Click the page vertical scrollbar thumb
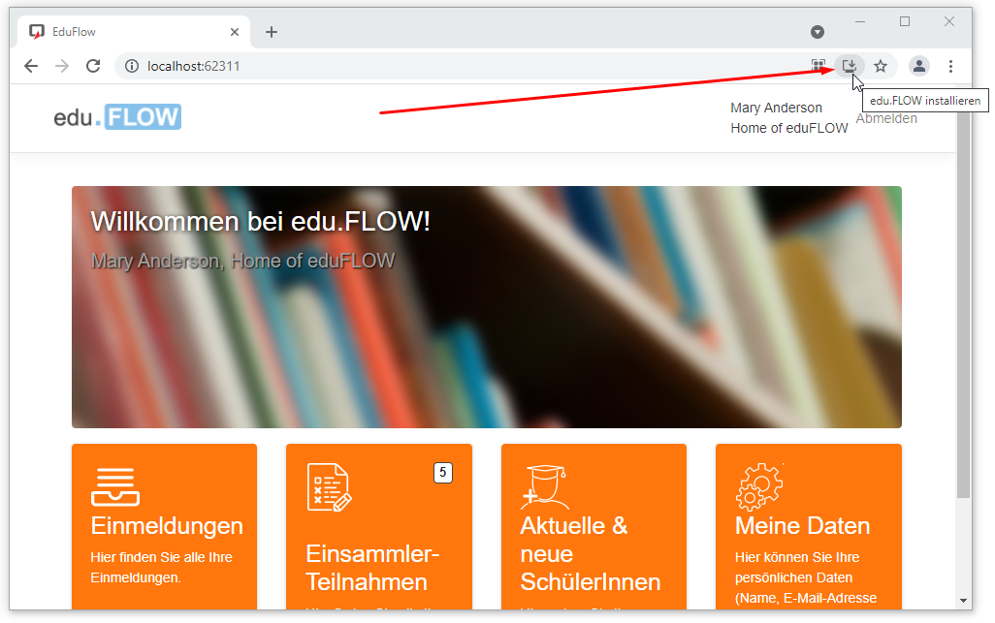This screenshot has height=623, width=995. coord(963,291)
